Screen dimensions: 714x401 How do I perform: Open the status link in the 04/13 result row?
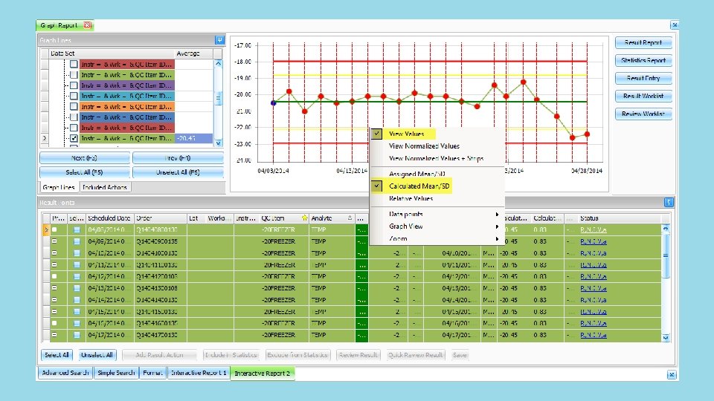click(x=593, y=288)
